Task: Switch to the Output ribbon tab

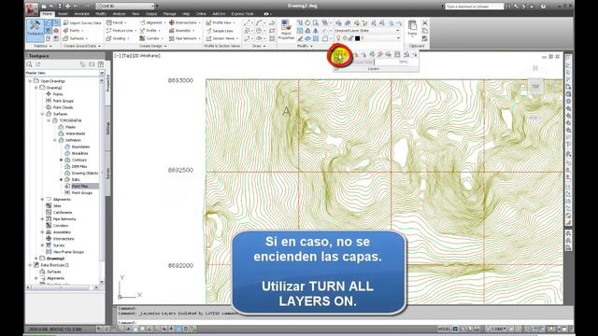Action: tap(151, 14)
